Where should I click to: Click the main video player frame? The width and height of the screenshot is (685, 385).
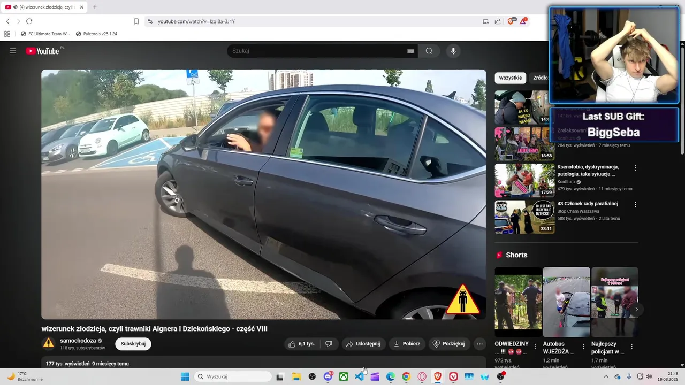[x=264, y=195]
